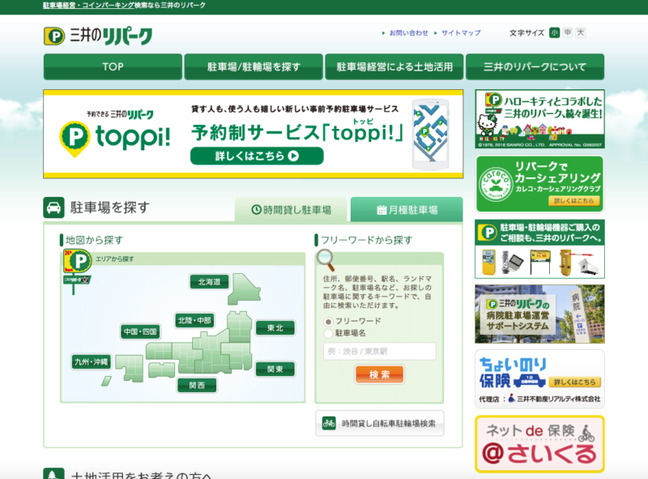
Task: Switch to the 月極駐車場 tab
Action: tap(407, 210)
